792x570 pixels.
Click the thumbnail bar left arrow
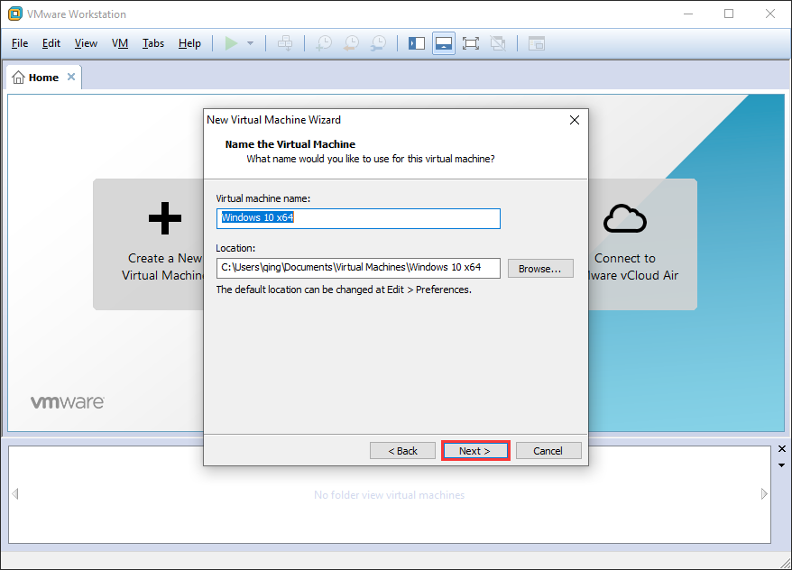click(x=15, y=493)
